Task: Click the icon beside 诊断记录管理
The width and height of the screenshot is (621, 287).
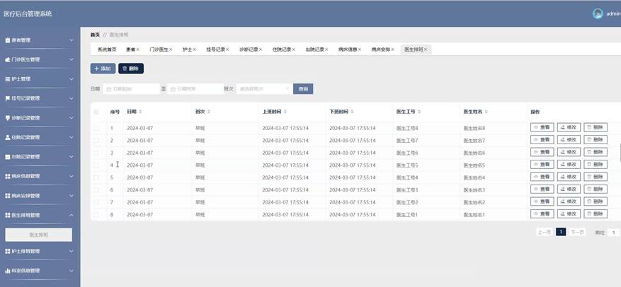Action: [7, 118]
